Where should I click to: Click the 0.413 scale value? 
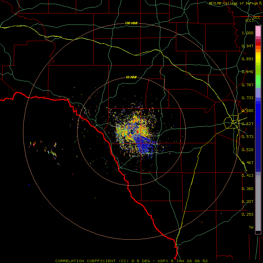click(x=248, y=176)
